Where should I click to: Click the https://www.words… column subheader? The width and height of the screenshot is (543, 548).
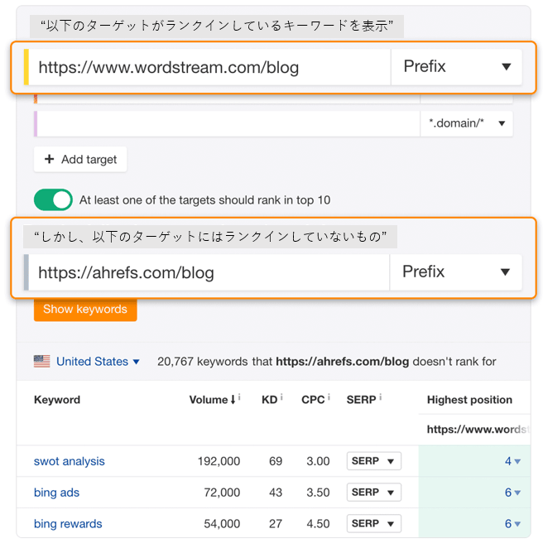coord(478,429)
